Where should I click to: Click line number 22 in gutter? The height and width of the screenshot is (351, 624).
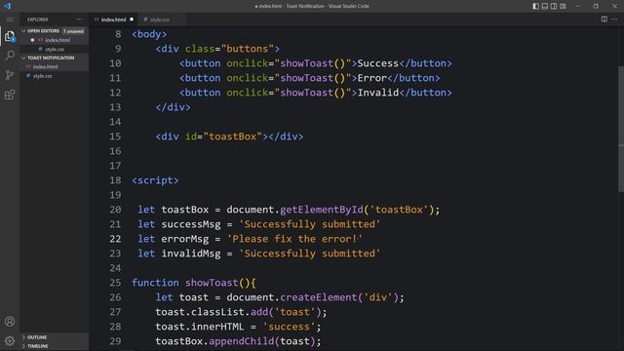click(115, 239)
